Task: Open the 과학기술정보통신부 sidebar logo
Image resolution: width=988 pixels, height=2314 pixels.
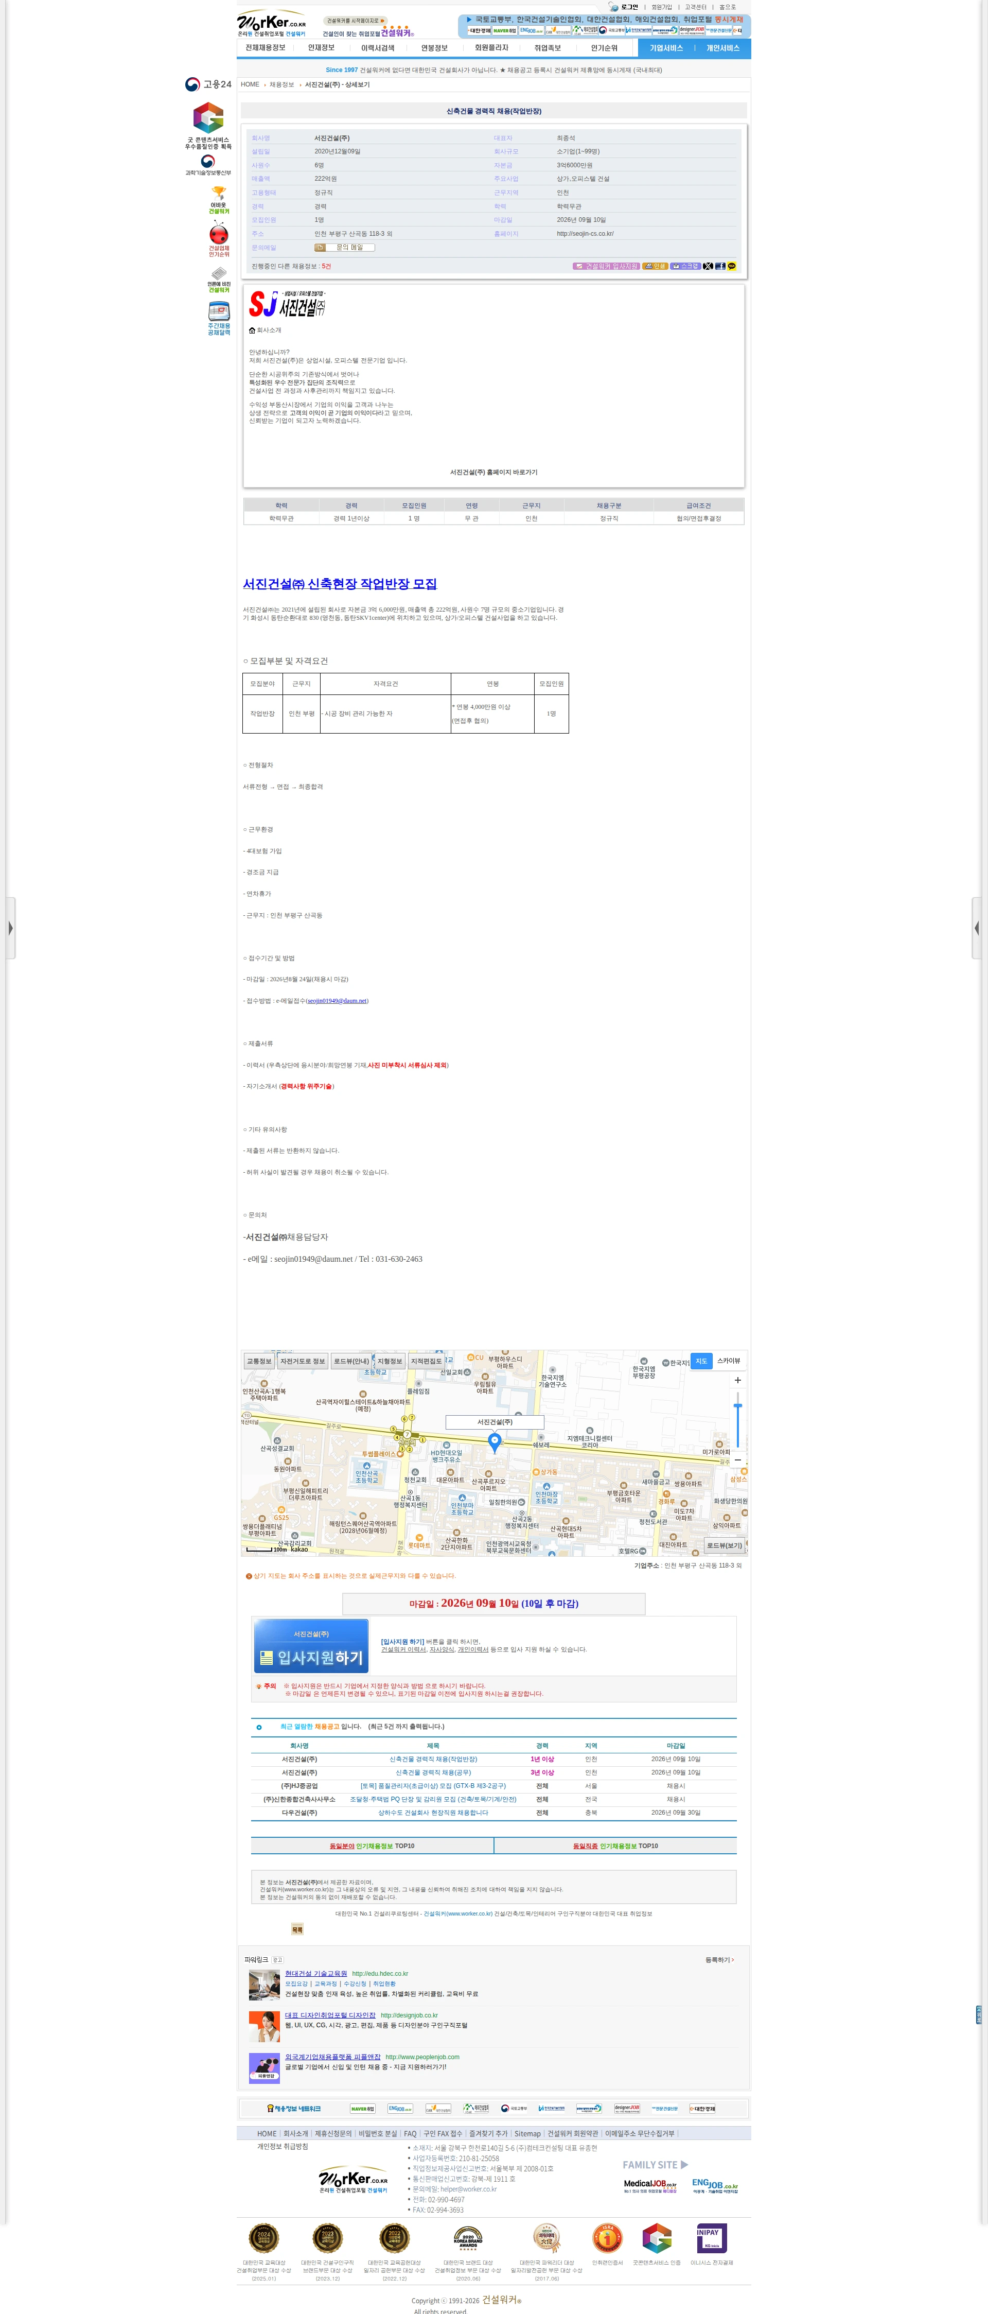Action: (208, 164)
